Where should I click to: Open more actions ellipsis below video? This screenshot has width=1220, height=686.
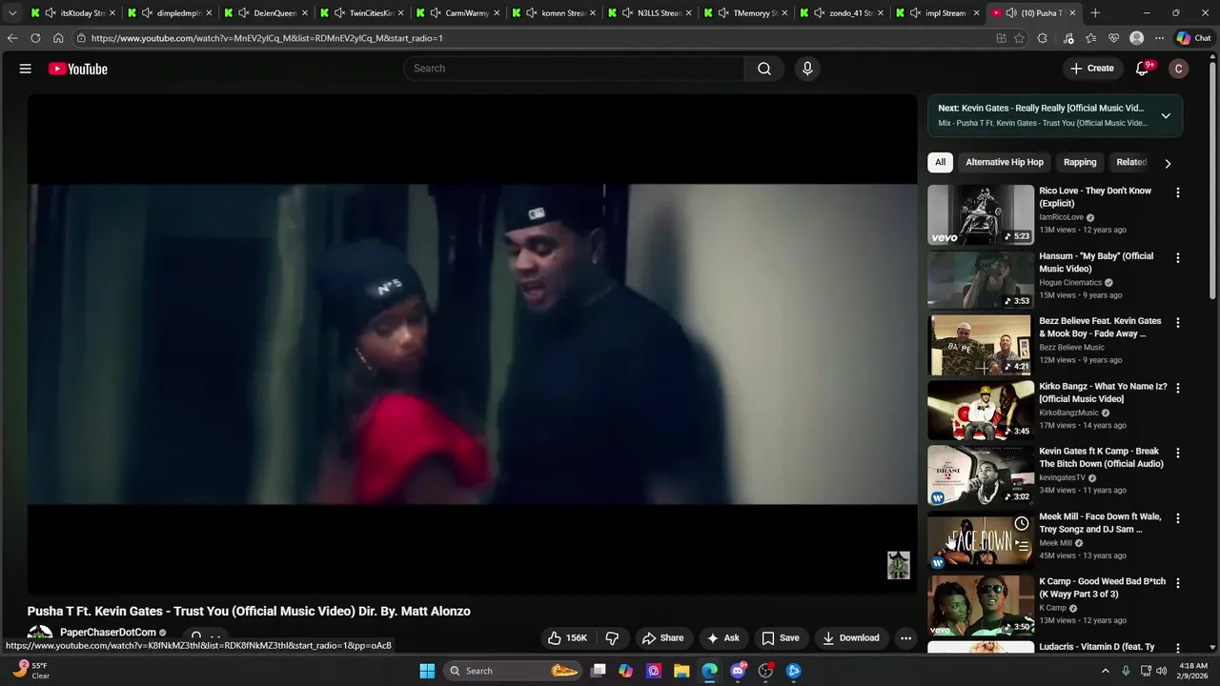pyautogui.click(x=906, y=638)
